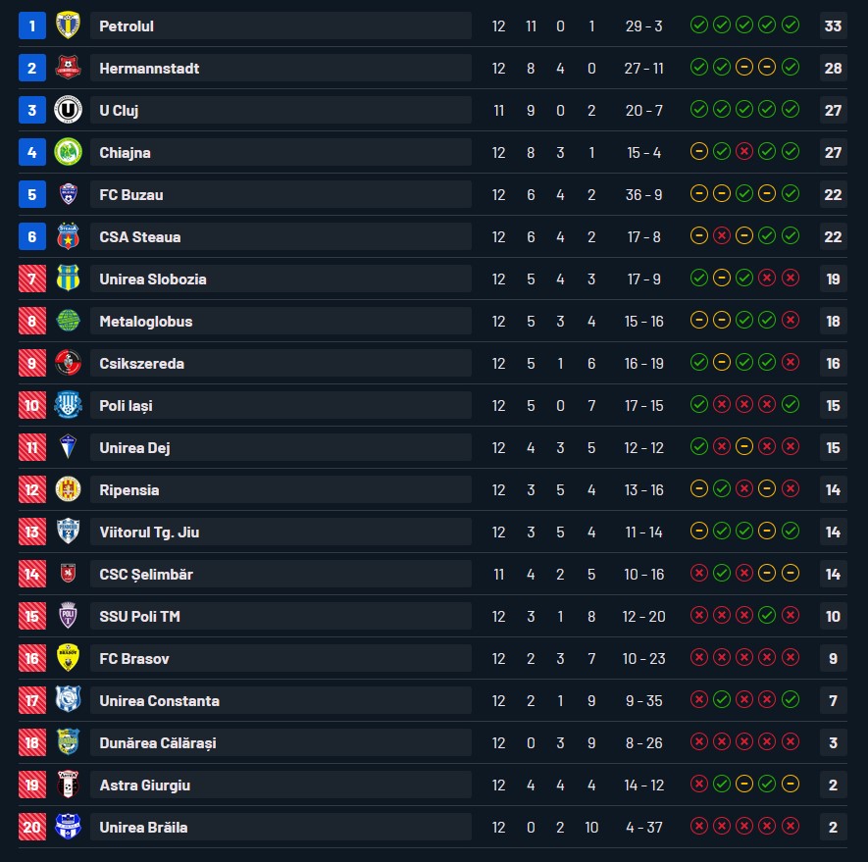868x862 pixels.
Task: Open the FC Buzau team link
Action: point(131,194)
